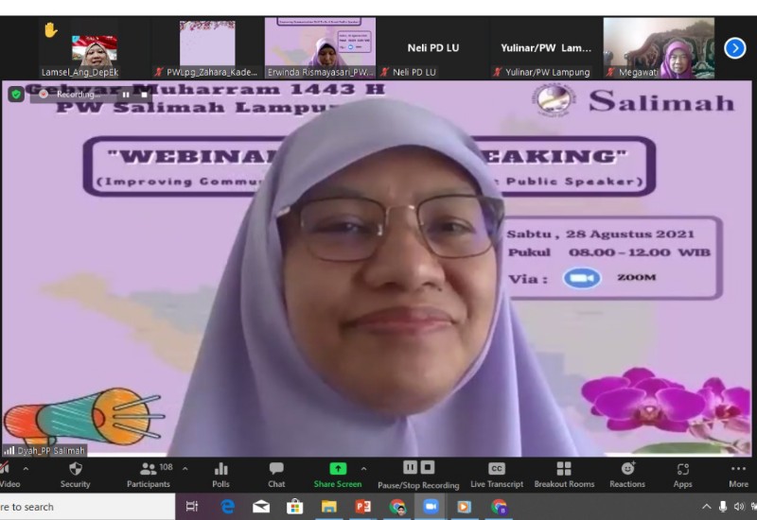Open the More options menu
The height and width of the screenshot is (520, 757).
point(738,475)
